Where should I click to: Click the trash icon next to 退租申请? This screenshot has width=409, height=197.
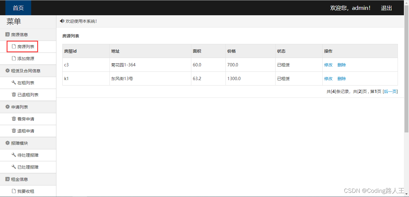(x=13, y=131)
